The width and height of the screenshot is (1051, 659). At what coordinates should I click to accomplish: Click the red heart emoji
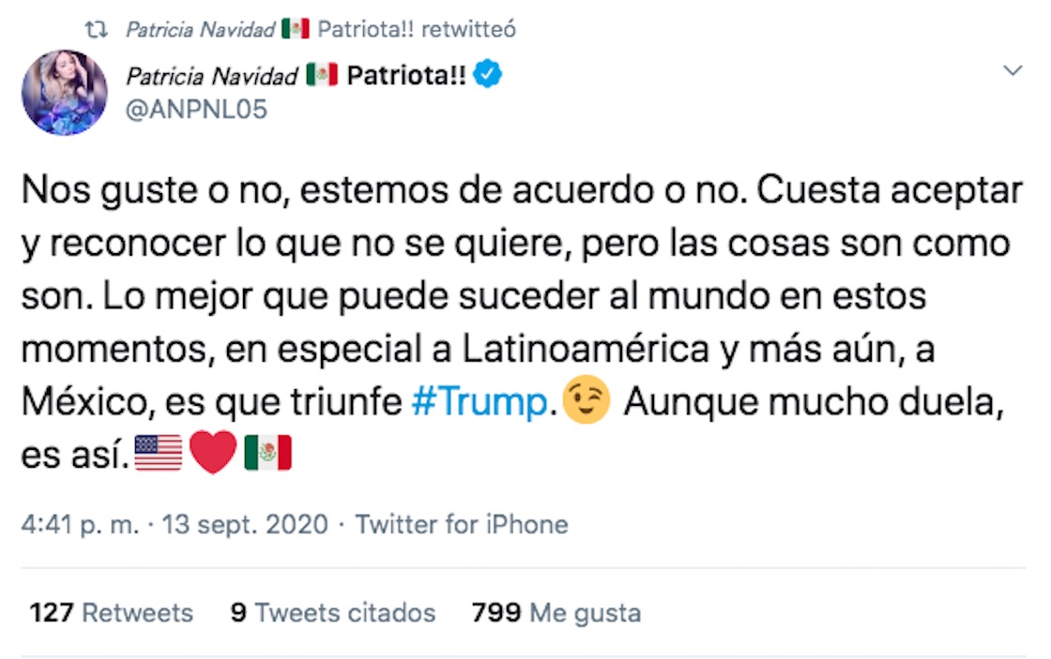point(212,454)
